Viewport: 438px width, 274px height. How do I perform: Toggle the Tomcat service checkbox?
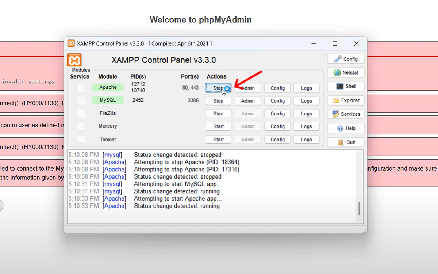click(80, 140)
